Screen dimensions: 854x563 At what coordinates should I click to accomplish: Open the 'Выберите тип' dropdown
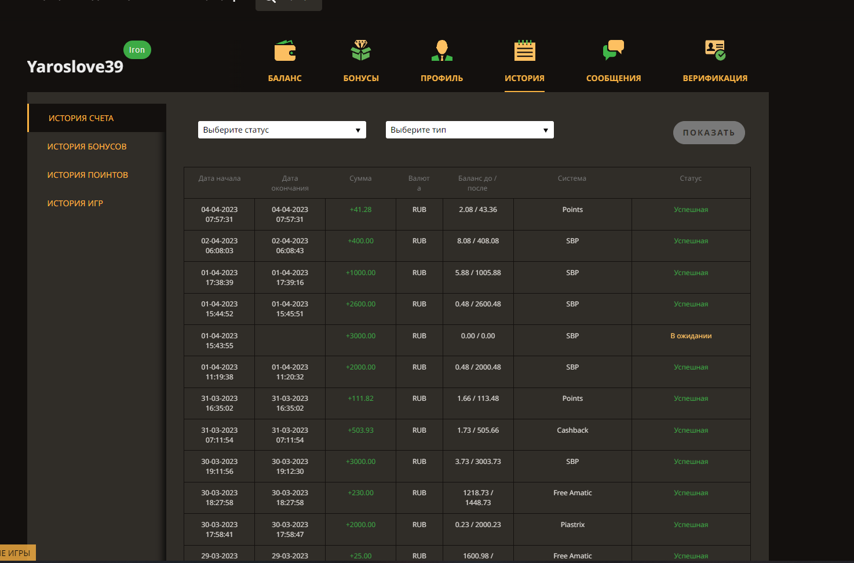pos(469,130)
